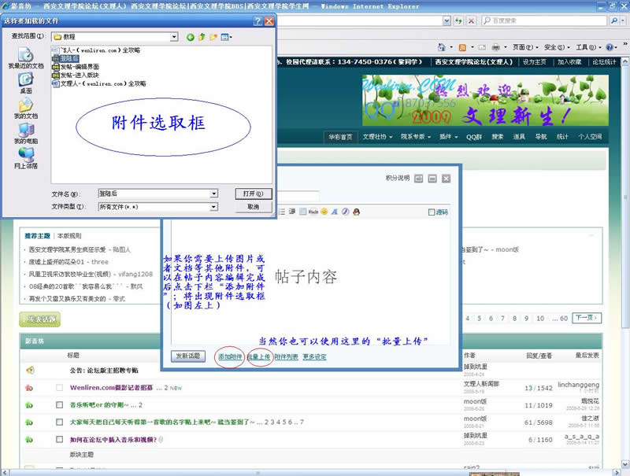
Task: Click print icon in IE toolbar
Action: (496, 47)
